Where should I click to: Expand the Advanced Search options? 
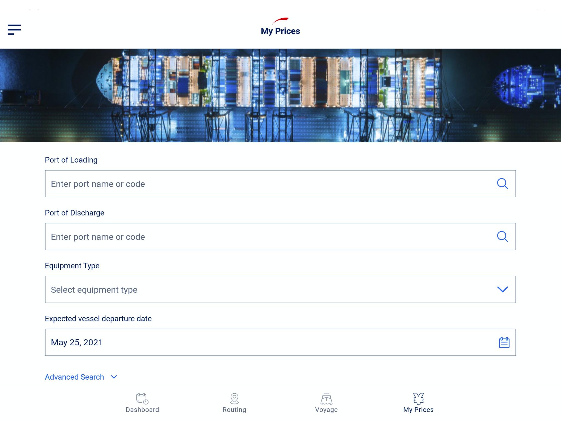click(x=81, y=377)
